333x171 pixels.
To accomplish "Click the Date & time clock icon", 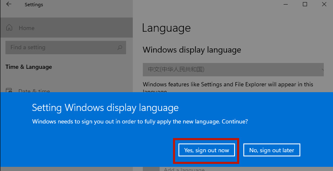I will 9,91.
